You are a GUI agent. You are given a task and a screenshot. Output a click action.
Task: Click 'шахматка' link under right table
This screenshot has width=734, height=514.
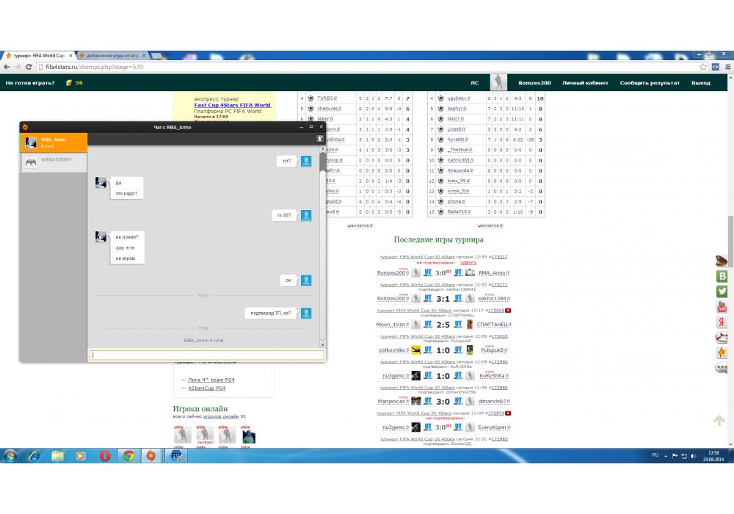[490, 225]
